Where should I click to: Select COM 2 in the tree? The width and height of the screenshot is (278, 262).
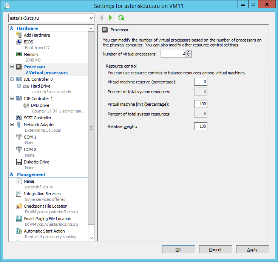(30, 149)
